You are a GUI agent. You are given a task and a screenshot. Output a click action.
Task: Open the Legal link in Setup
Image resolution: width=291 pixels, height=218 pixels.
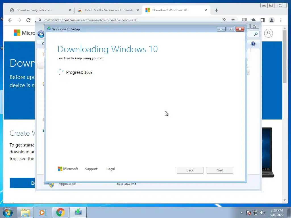click(x=111, y=169)
